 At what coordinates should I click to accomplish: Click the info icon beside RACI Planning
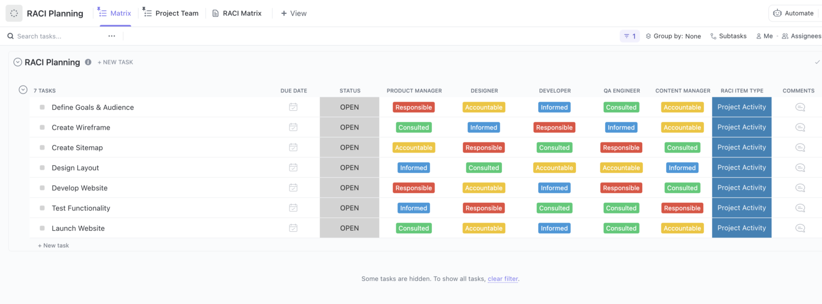88,62
